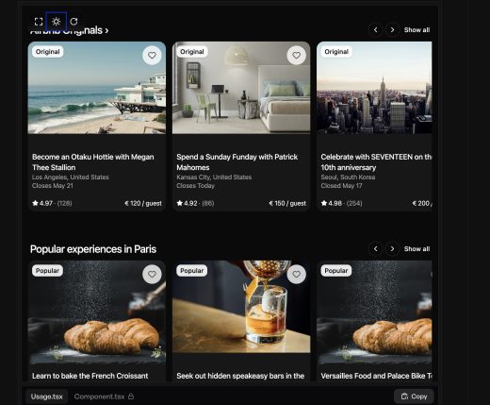Select the locked Component.tsx tab
Viewport: 490px width, 405px height.
click(104, 397)
